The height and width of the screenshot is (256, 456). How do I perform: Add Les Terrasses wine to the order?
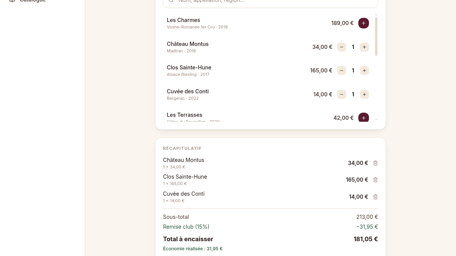tap(364, 118)
